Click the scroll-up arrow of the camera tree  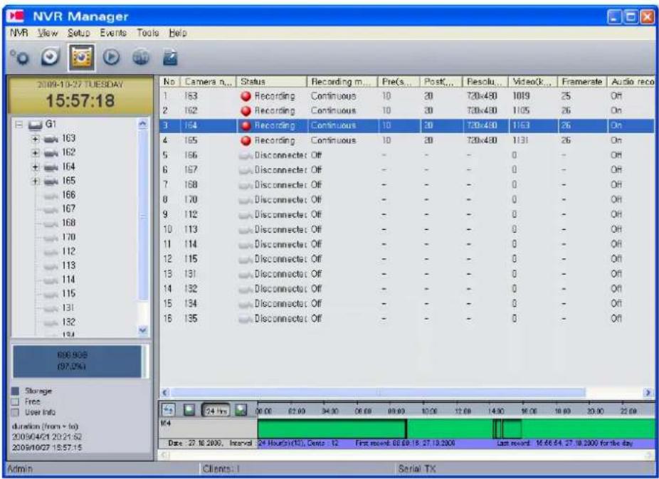[143, 124]
